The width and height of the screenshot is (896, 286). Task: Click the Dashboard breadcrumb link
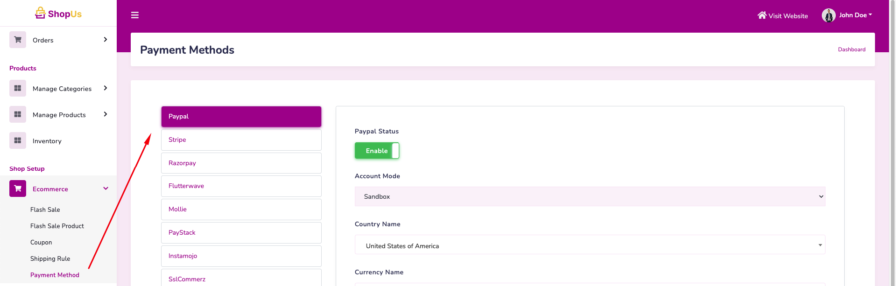tap(851, 49)
